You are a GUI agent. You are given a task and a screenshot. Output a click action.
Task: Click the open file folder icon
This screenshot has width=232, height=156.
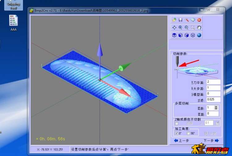174,20
